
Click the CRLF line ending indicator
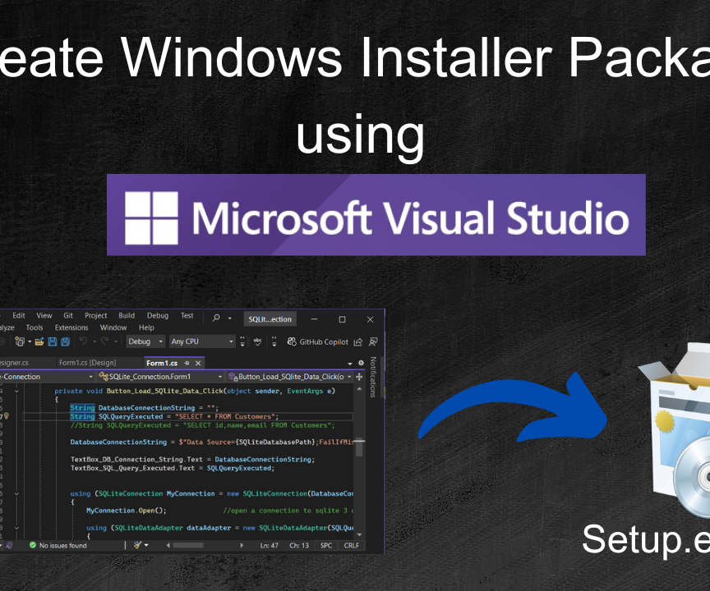[x=352, y=545]
